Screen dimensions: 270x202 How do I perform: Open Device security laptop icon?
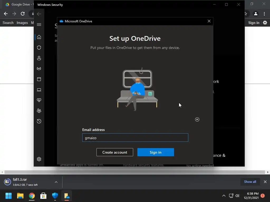pos(39,90)
